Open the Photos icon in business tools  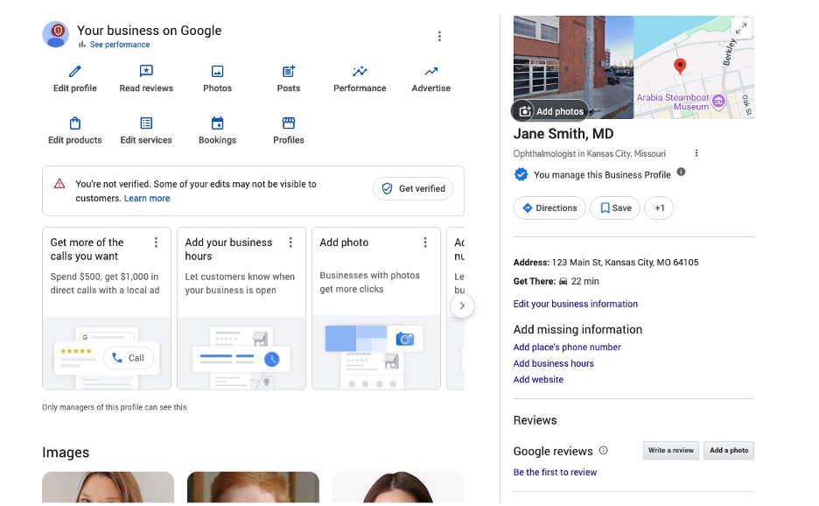click(217, 71)
